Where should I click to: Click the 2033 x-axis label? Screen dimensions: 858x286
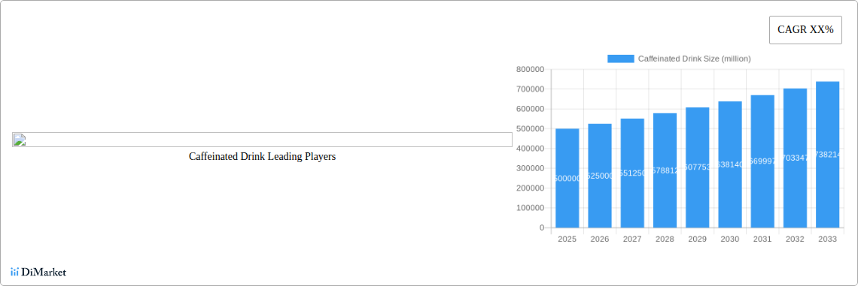click(827, 239)
